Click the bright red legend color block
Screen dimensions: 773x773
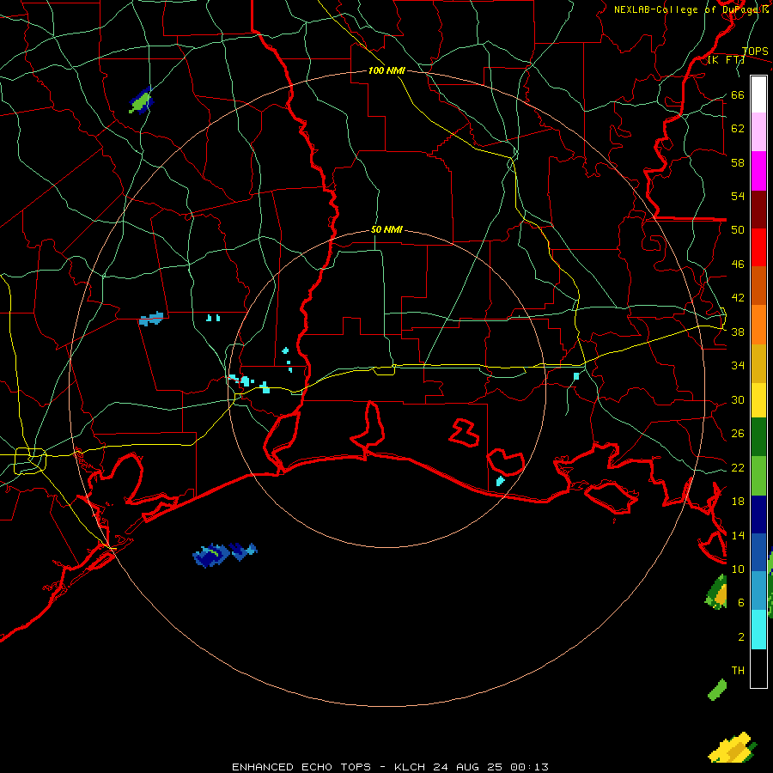point(758,247)
